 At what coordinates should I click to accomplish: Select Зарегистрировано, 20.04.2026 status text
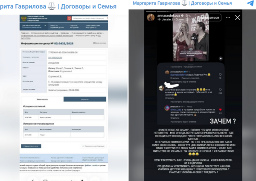tap(64, 90)
